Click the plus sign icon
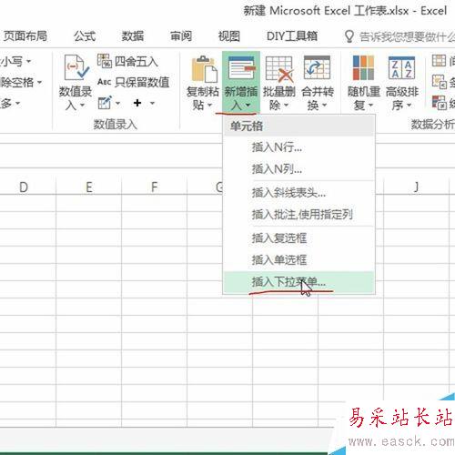Viewport: 455px width, 455px height. tap(137, 103)
